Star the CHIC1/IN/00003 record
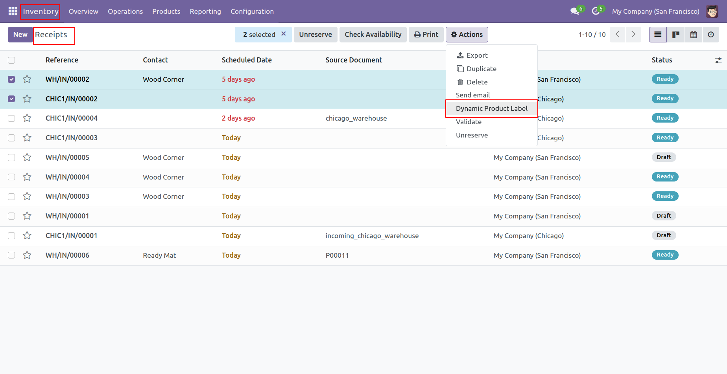 (x=27, y=138)
